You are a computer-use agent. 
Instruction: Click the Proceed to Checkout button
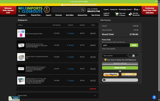(120, 63)
